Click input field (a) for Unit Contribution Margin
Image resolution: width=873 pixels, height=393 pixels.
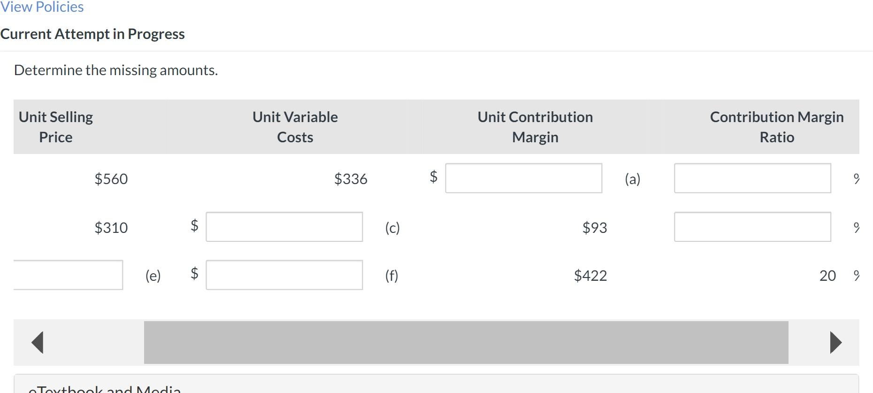pyautogui.click(x=523, y=178)
